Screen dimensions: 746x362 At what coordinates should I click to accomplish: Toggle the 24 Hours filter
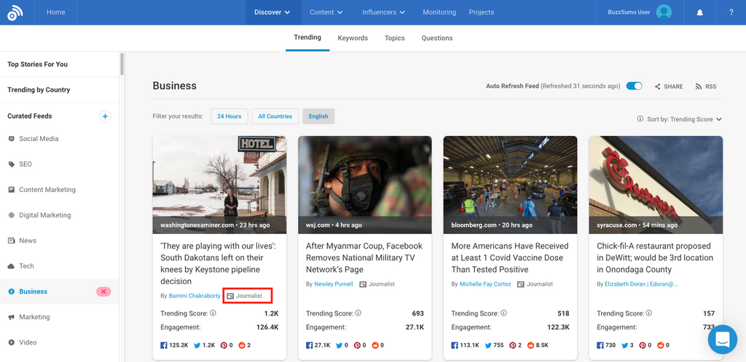click(228, 116)
